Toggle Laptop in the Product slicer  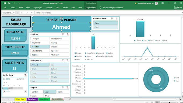(60, 43)
